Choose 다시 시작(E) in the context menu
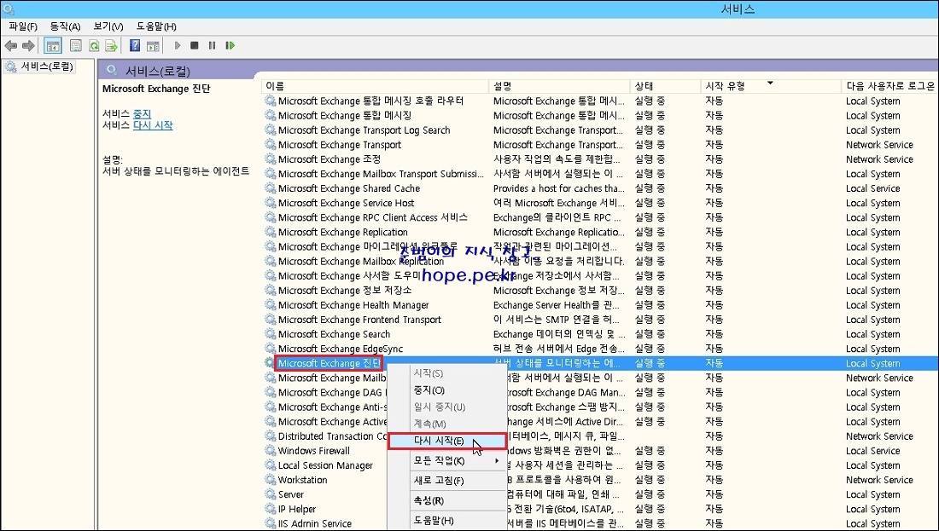The width and height of the screenshot is (939, 531). click(x=446, y=441)
